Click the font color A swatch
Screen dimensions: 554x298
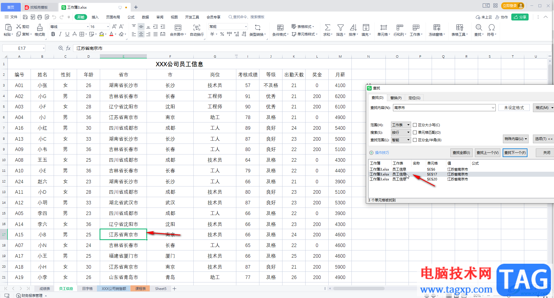click(111, 34)
